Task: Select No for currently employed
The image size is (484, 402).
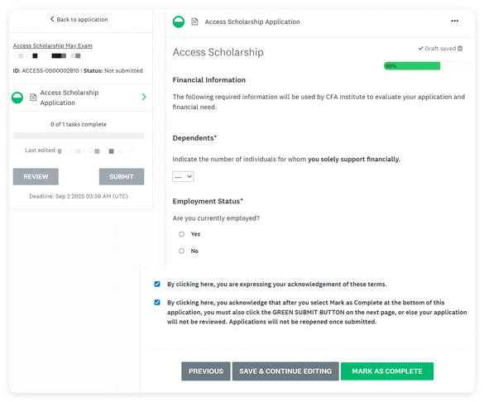Action: pos(181,251)
